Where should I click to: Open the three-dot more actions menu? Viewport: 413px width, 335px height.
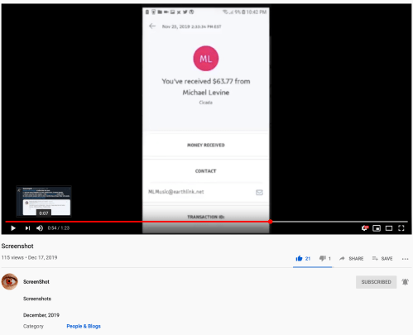[x=405, y=259]
